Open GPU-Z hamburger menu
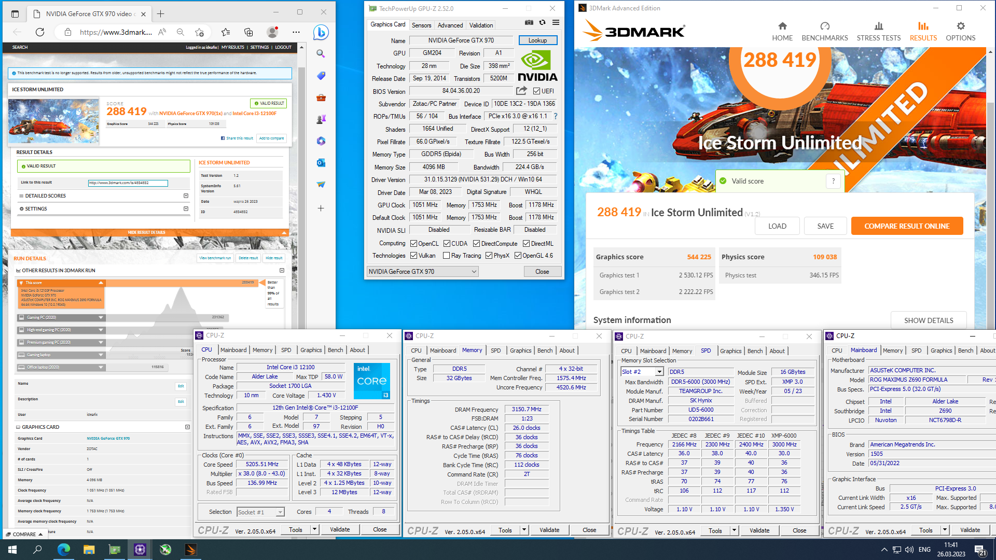 click(x=556, y=22)
